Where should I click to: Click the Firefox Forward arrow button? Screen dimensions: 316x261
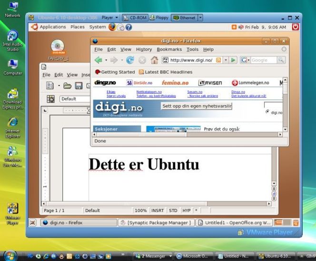pyautogui.click(x=114, y=60)
